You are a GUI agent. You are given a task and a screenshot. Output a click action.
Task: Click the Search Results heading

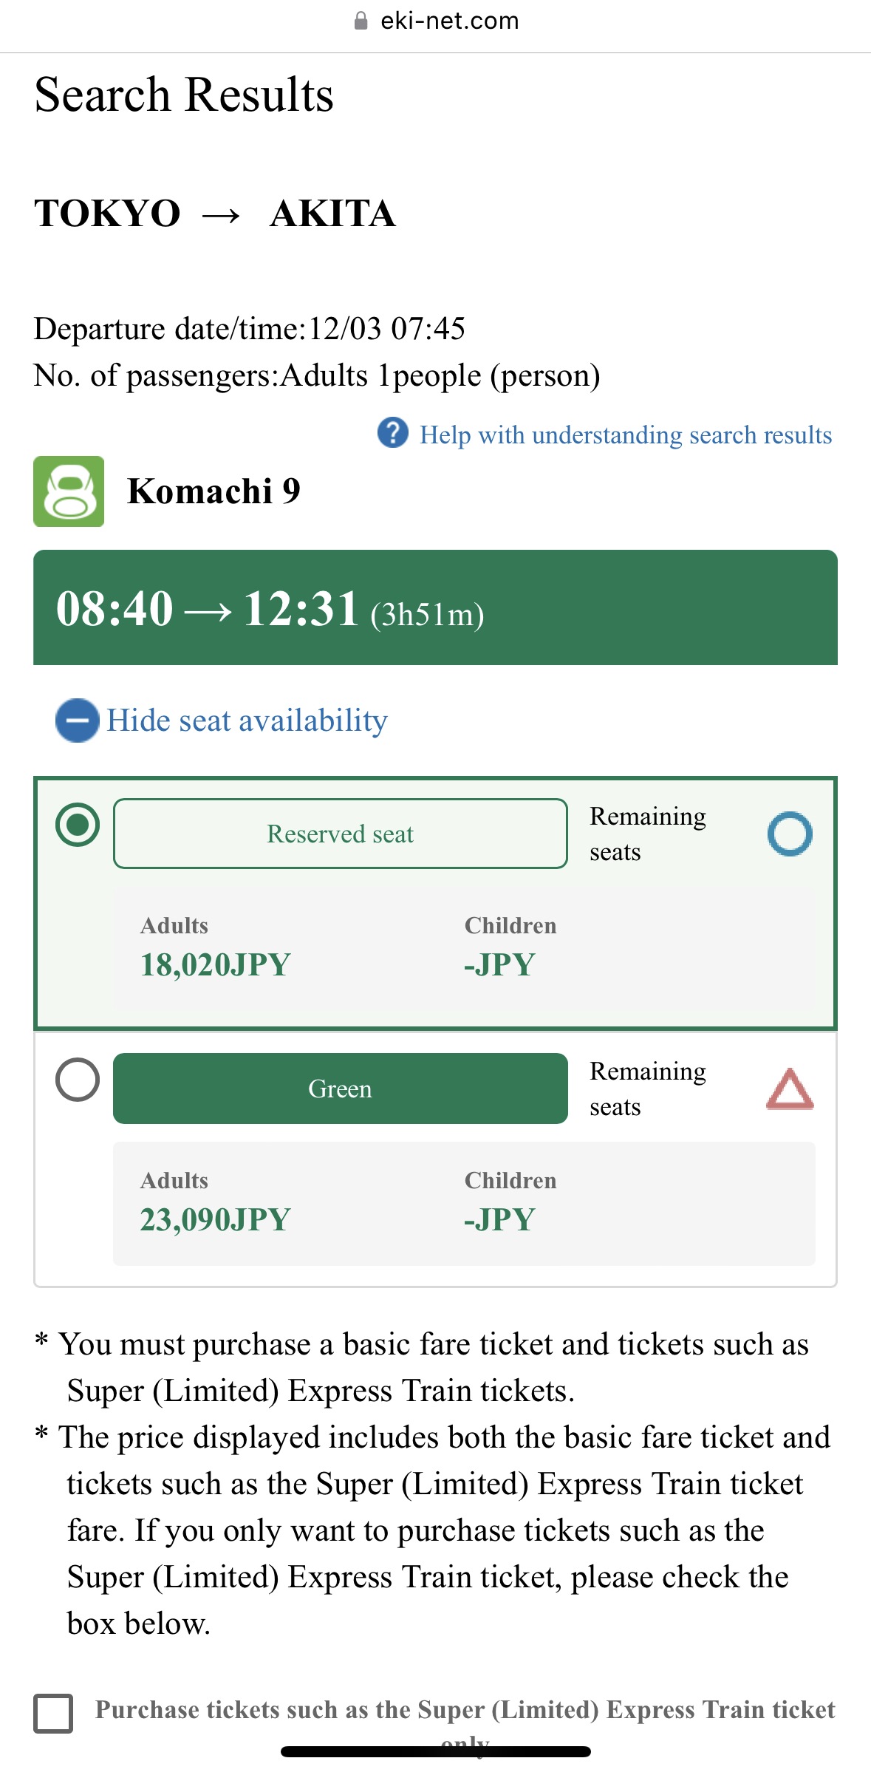tap(184, 95)
